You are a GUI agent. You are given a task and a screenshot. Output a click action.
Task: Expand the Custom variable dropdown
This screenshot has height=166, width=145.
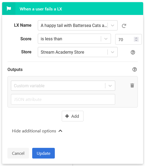point(110,86)
